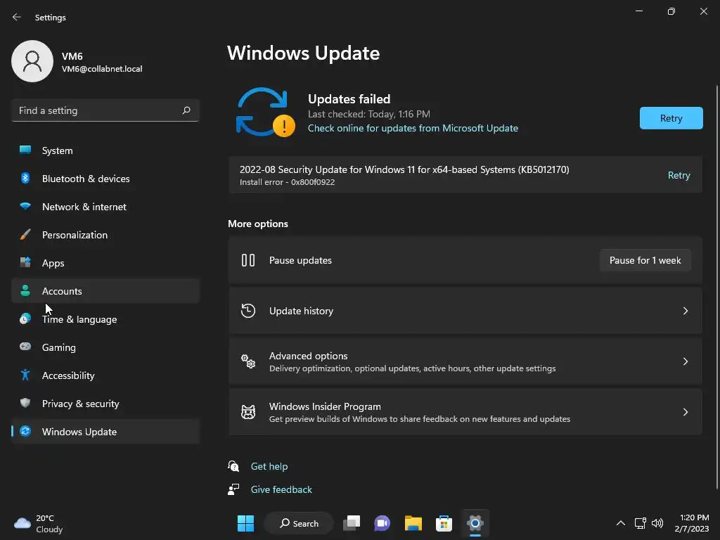Open the Accessibility settings
The width and height of the screenshot is (720, 540).
105,375
